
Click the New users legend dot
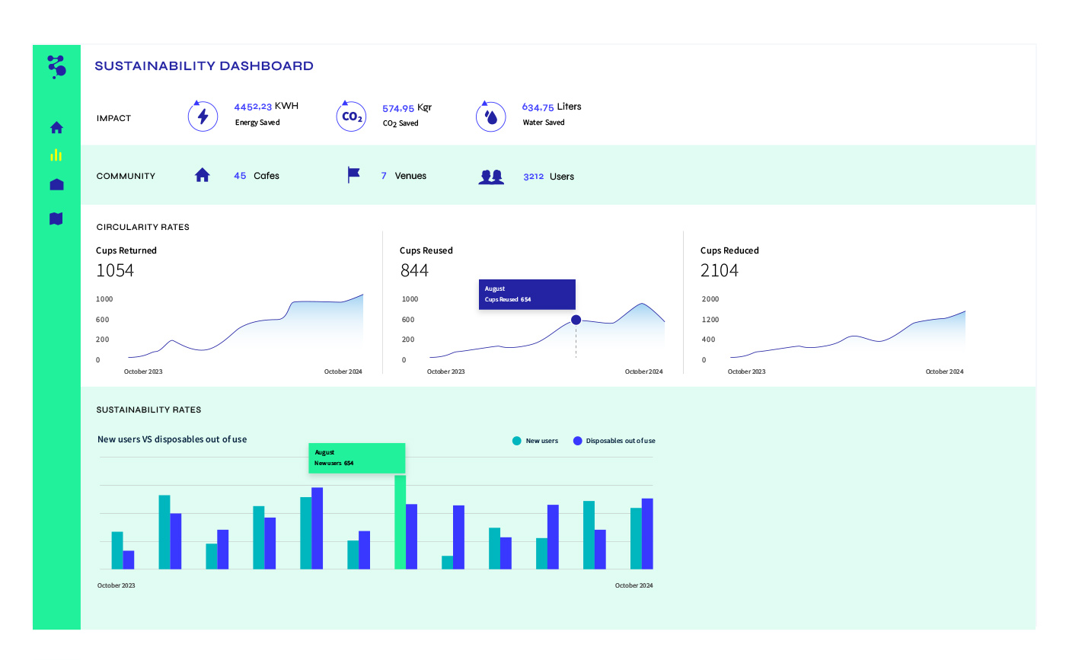[x=517, y=441]
